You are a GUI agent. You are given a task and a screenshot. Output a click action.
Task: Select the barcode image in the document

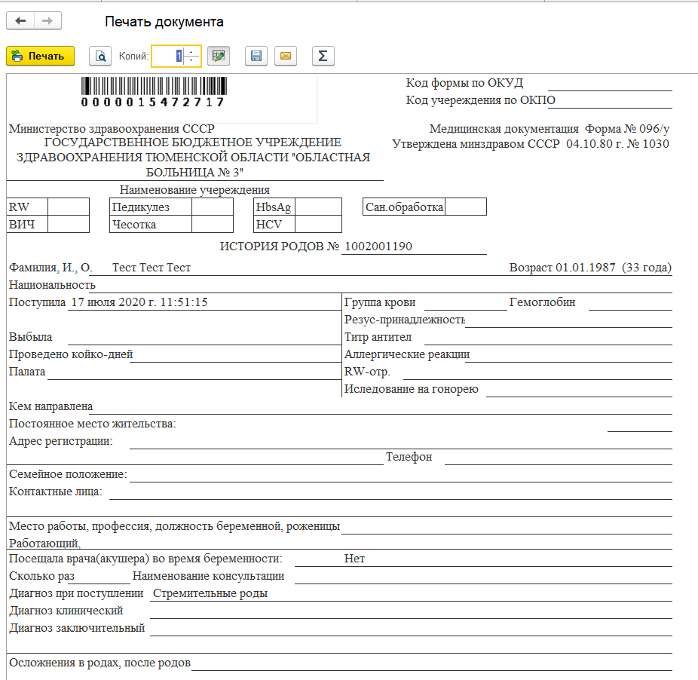tap(152, 92)
